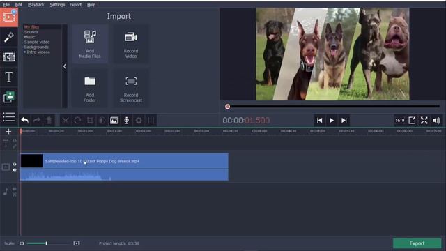Image resolution: width=446 pixels, height=251 pixels.
Task: Toggle the audio track unlink icon
Action: tap(15, 195)
